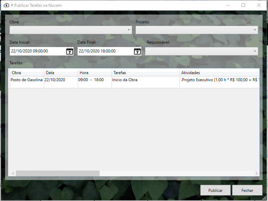Image resolution: width=268 pixels, height=201 pixels.
Task: Sort by the Data column header
Action: [61, 73]
